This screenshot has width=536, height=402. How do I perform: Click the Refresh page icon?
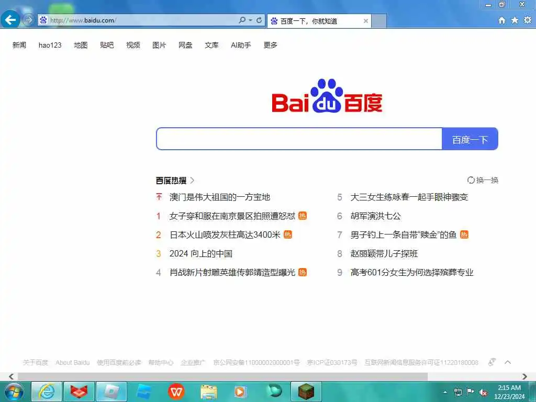tap(259, 20)
